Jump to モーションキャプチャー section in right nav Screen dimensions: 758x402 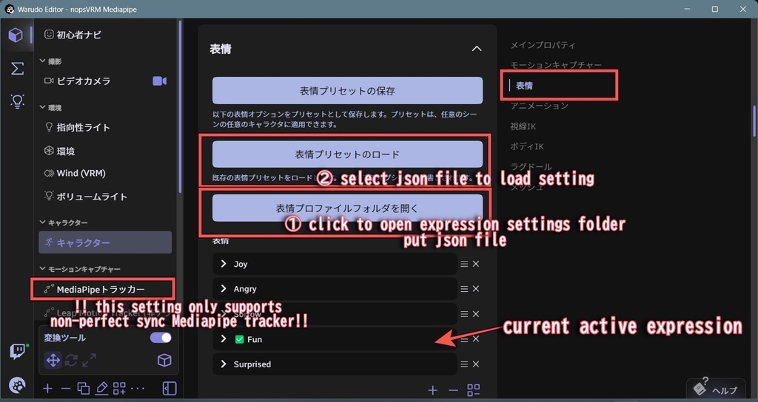coord(556,65)
